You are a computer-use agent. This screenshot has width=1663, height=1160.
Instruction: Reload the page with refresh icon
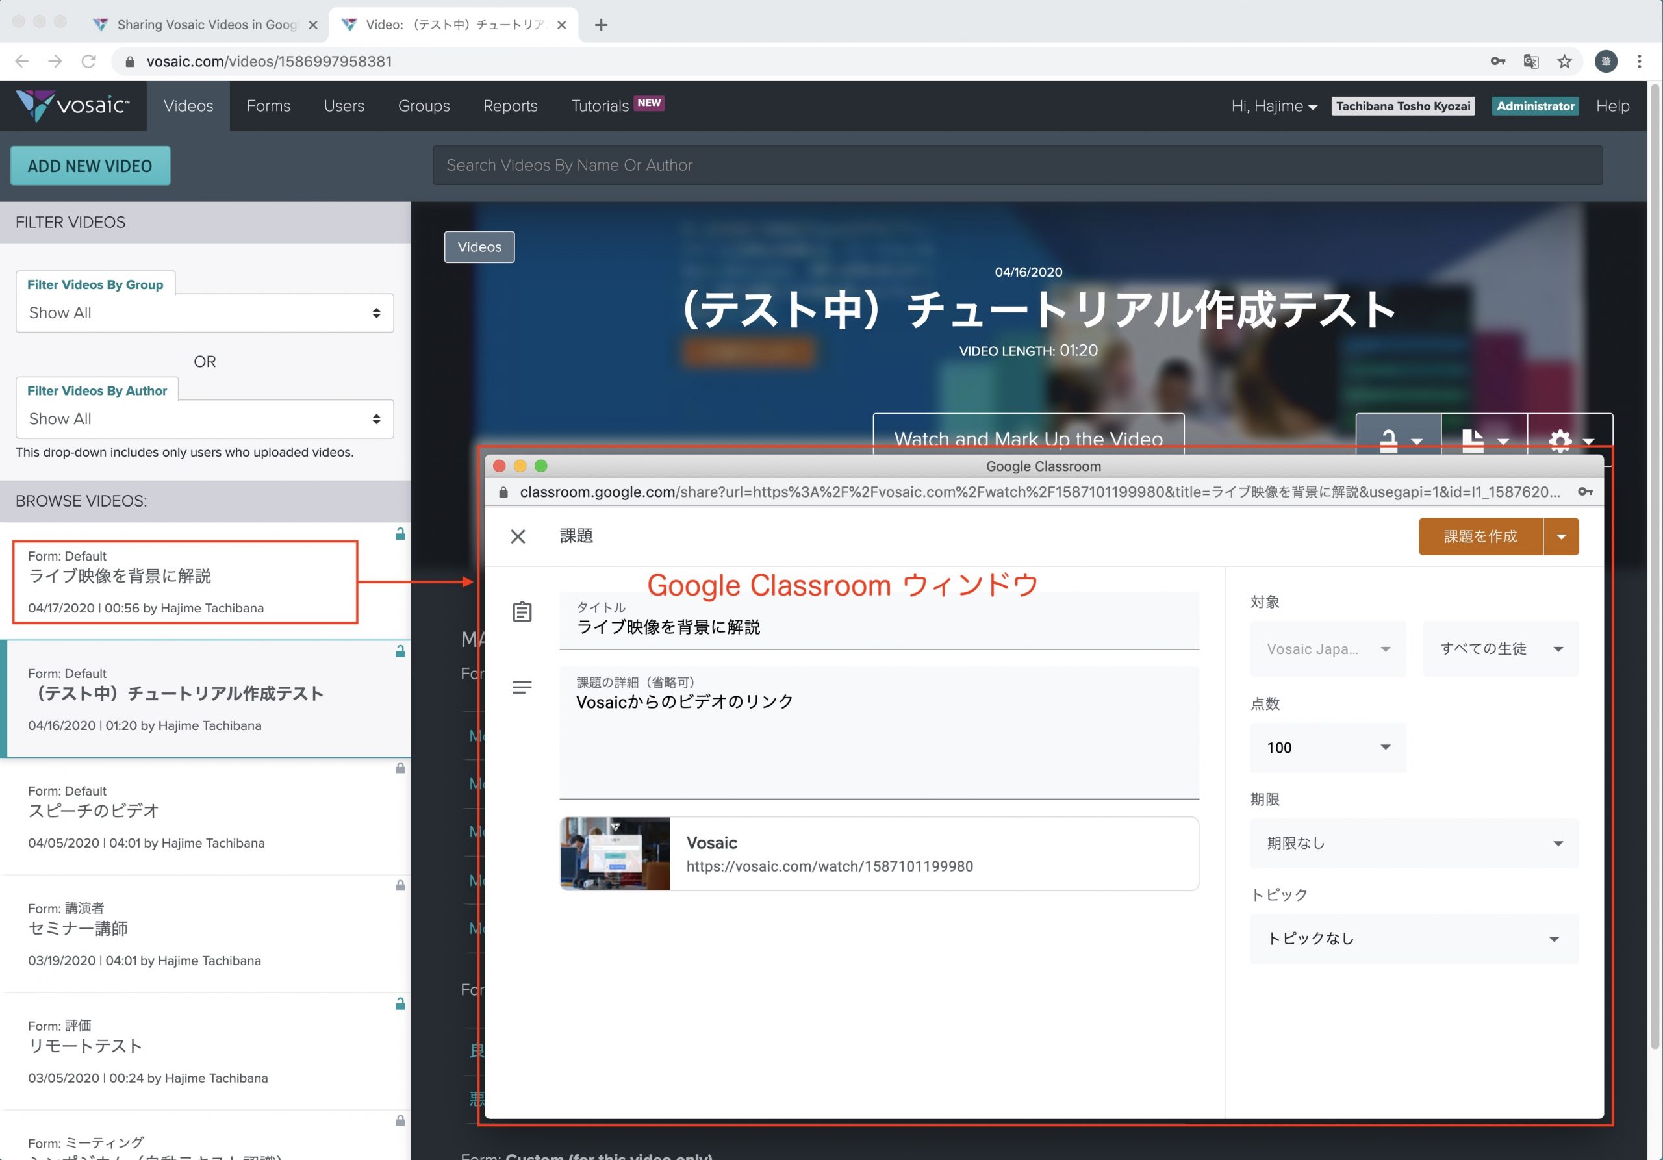(x=88, y=62)
